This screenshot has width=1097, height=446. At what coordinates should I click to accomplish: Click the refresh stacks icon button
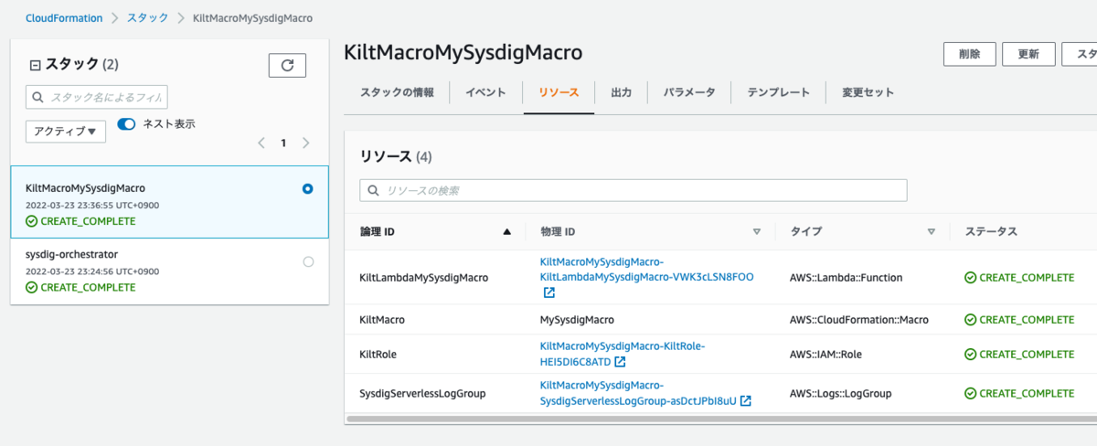(287, 65)
